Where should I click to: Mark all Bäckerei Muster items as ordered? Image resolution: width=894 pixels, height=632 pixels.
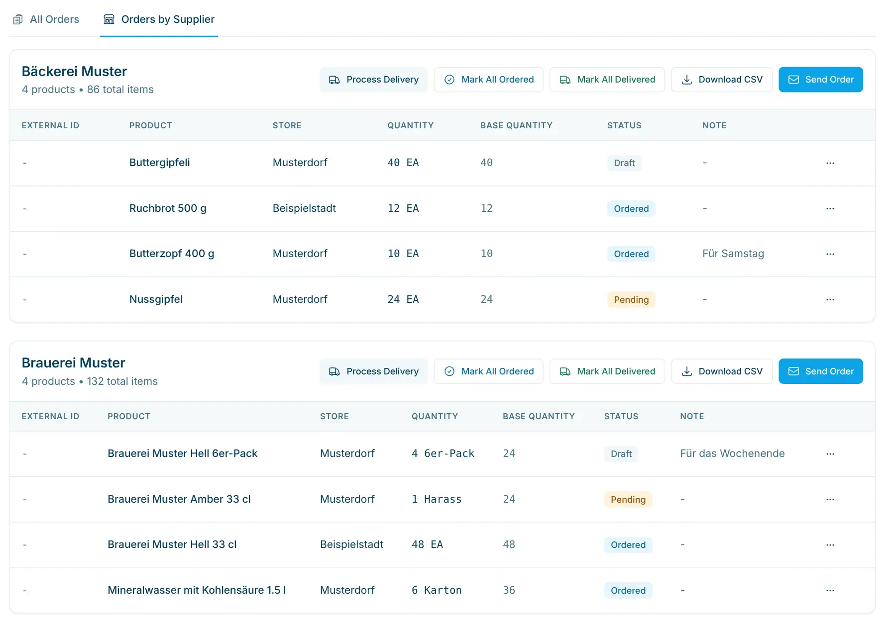pos(488,80)
